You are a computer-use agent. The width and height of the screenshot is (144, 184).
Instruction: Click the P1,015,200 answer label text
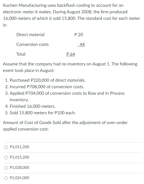point(19,157)
